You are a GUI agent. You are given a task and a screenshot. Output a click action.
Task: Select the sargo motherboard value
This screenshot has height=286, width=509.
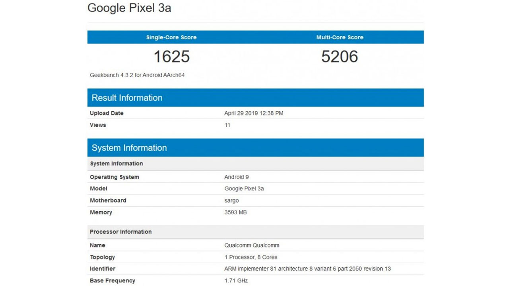(231, 201)
